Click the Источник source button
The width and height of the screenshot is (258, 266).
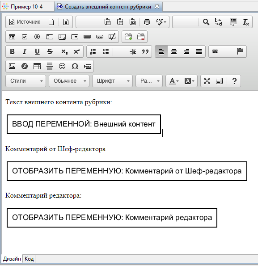click(25, 22)
